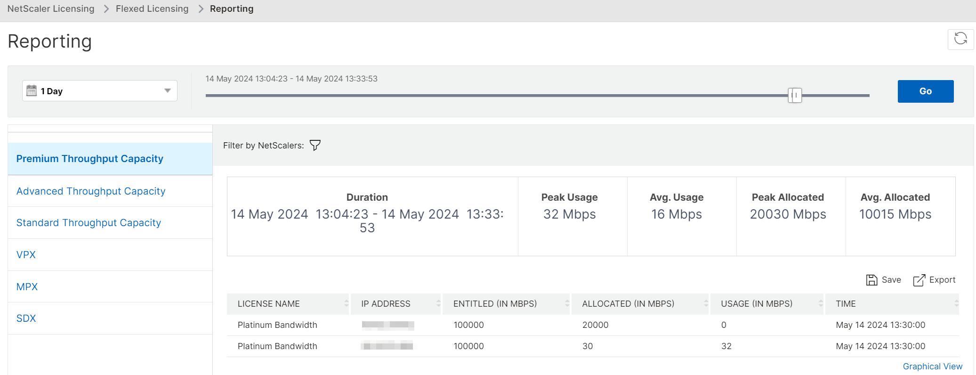The width and height of the screenshot is (976, 375).
Task: Expand the 1 Day duration dropdown
Action: pyautogui.click(x=100, y=90)
